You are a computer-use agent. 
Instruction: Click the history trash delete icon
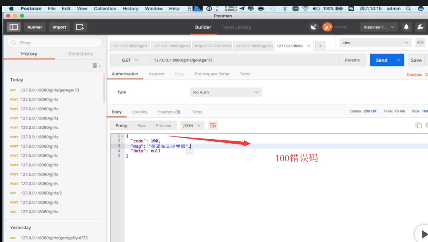(94, 65)
